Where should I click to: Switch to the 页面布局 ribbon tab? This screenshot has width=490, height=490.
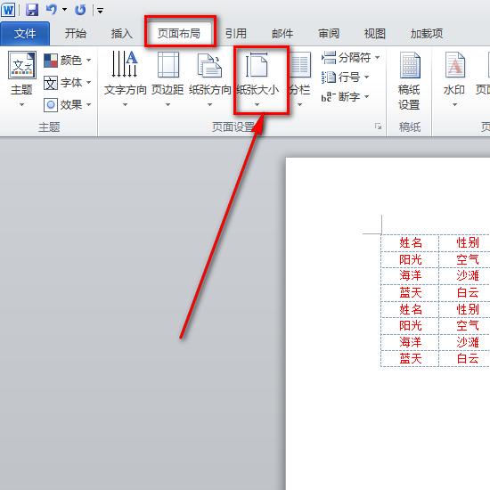coord(179,34)
